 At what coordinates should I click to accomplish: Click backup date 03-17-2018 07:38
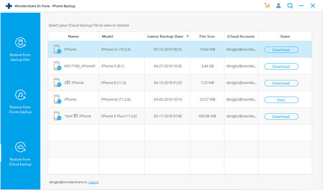168,116
